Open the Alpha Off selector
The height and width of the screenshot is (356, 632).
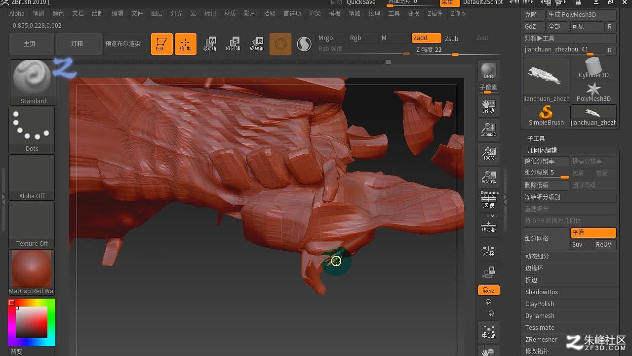[32, 178]
